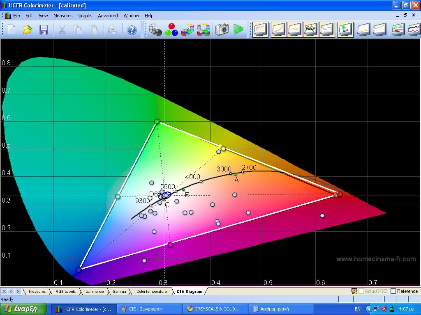The height and width of the screenshot is (315, 421).
Task: Open the View menu
Action: click(x=43, y=16)
